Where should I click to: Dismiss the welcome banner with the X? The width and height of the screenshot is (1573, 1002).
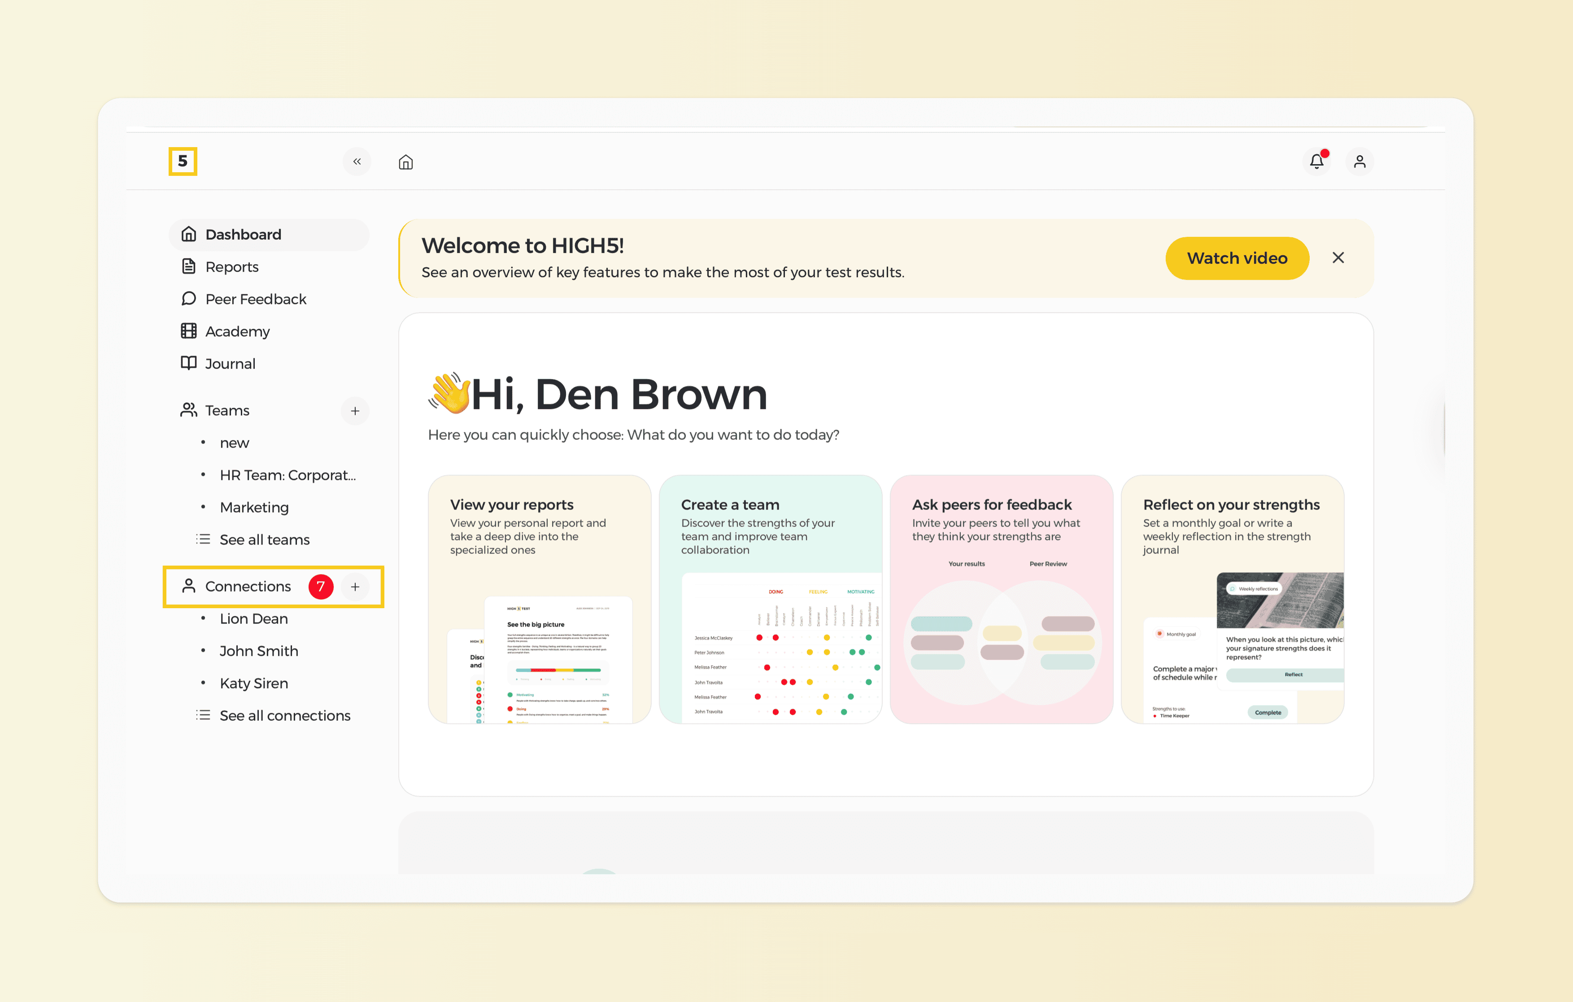pyautogui.click(x=1338, y=257)
